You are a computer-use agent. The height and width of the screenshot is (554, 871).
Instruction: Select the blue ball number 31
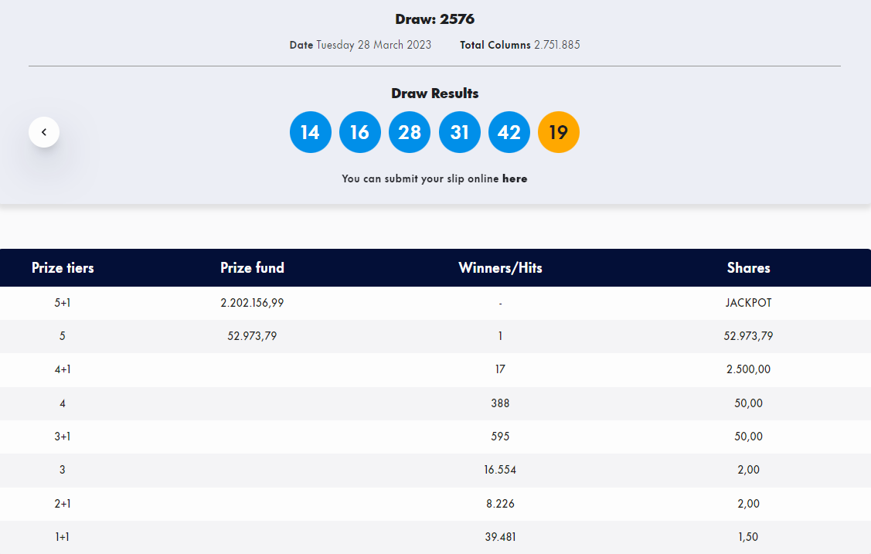click(460, 132)
